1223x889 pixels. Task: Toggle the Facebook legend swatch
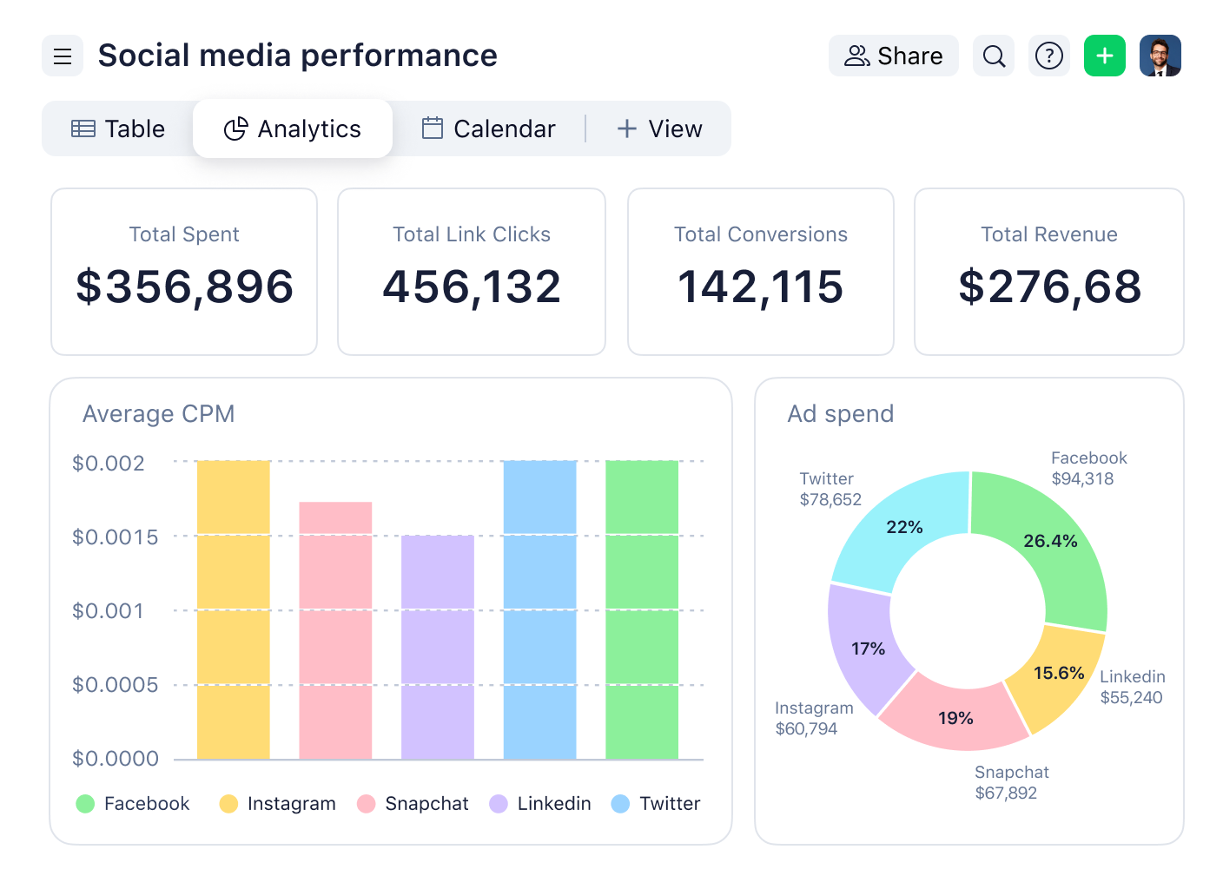(x=85, y=804)
